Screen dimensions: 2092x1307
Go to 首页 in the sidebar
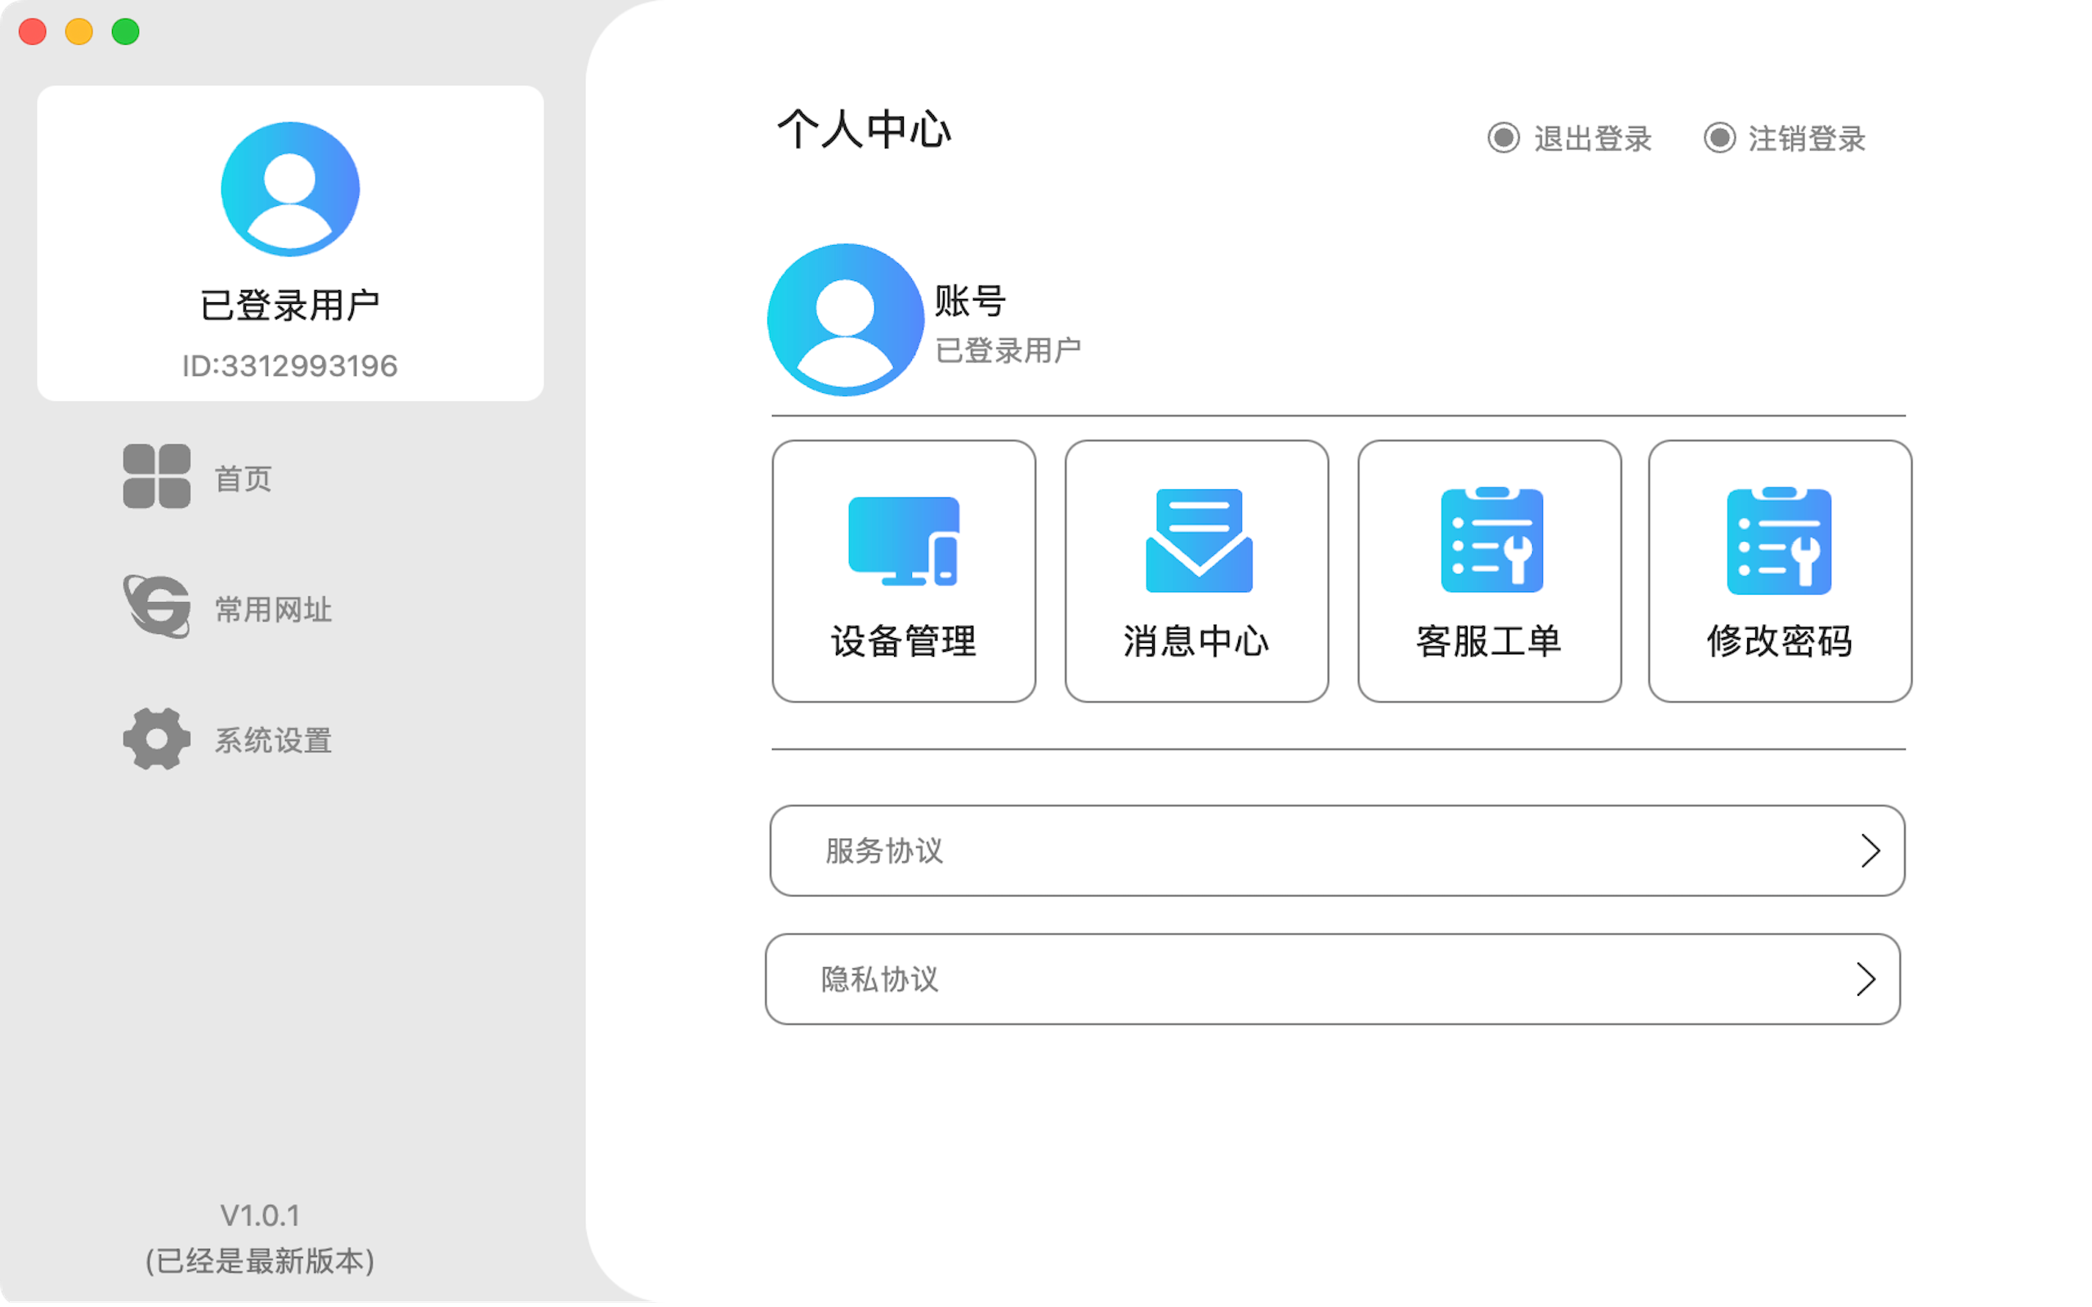[x=243, y=478]
